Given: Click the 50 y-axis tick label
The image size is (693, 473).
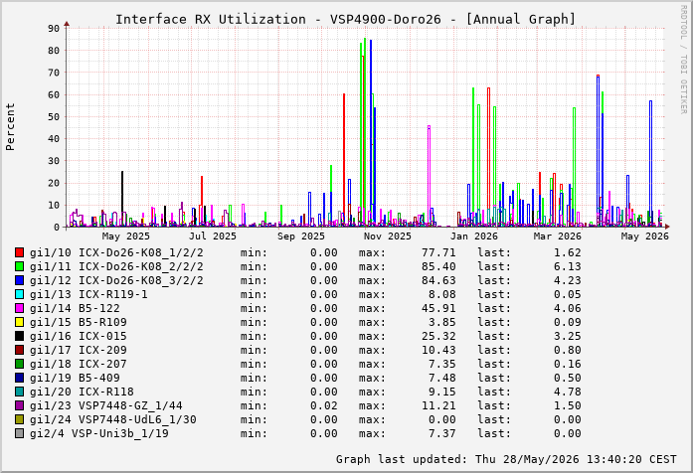Looking at the screenshot, I should (x=54, y=116).
